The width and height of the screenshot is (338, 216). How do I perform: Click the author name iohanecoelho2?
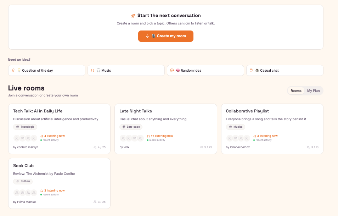(240, 147)
